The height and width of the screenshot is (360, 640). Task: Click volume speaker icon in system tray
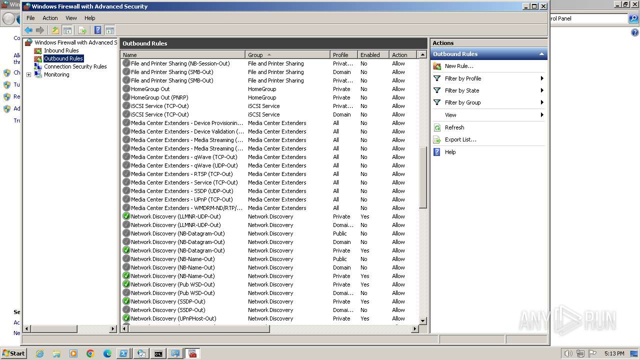tap(568, 353)
